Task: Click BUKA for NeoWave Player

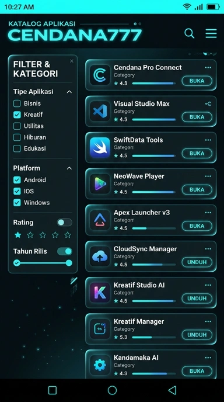Action: coord(197,190)
